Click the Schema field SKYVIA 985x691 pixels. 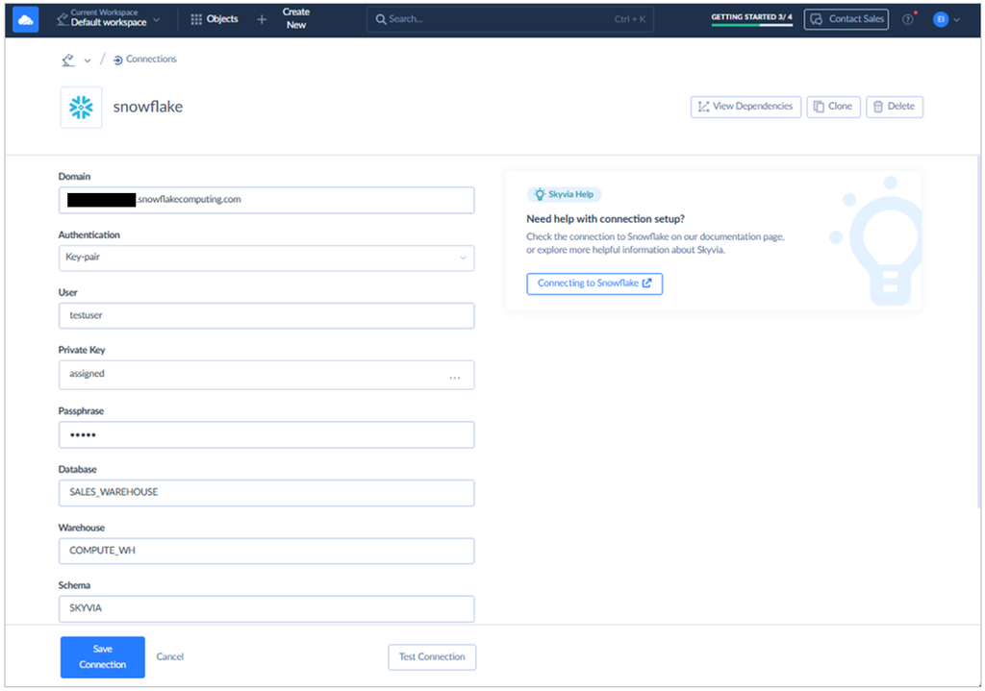coord(266,608)
